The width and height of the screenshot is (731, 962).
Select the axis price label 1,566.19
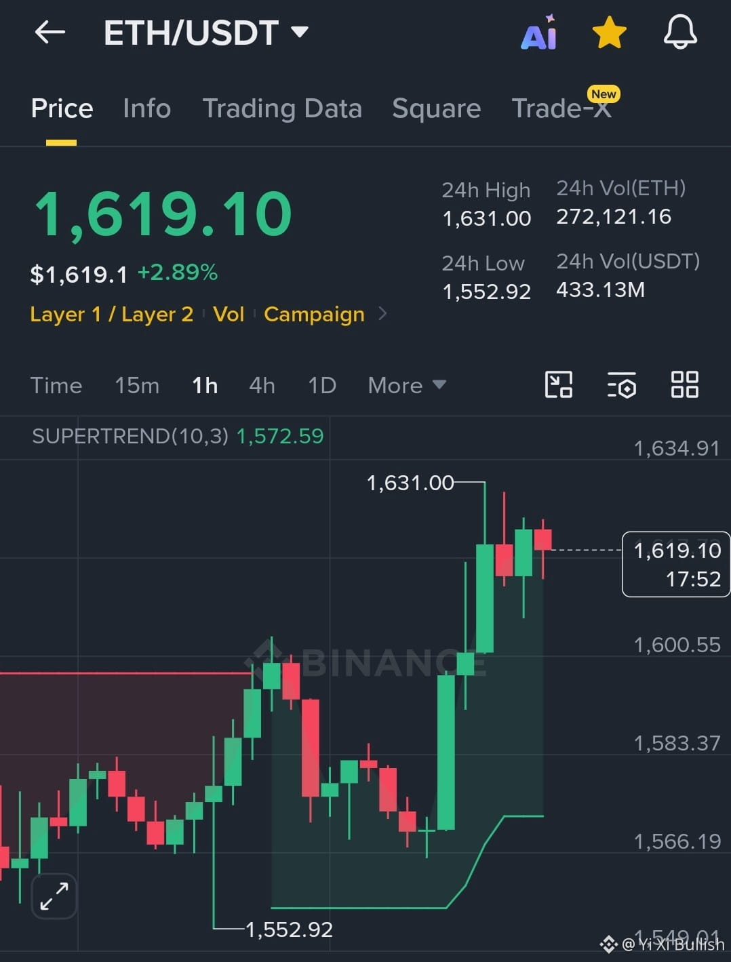(x=677, y=841)
